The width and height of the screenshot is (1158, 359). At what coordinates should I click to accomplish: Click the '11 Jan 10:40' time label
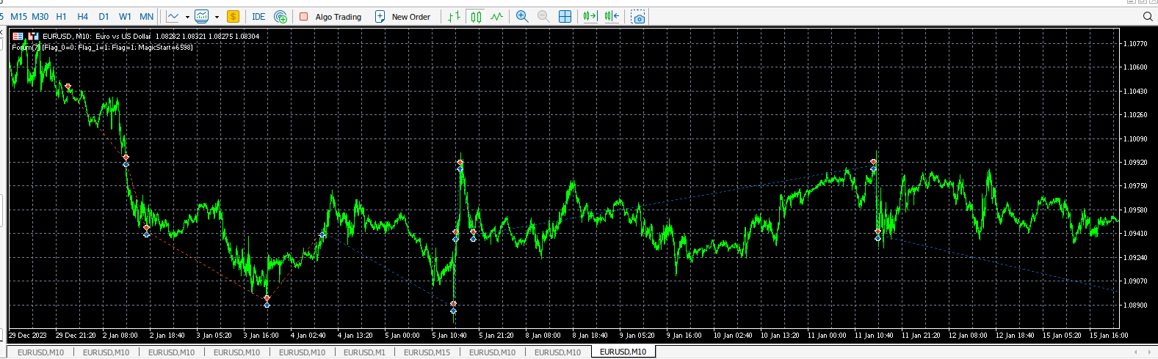tap(875, 336)
